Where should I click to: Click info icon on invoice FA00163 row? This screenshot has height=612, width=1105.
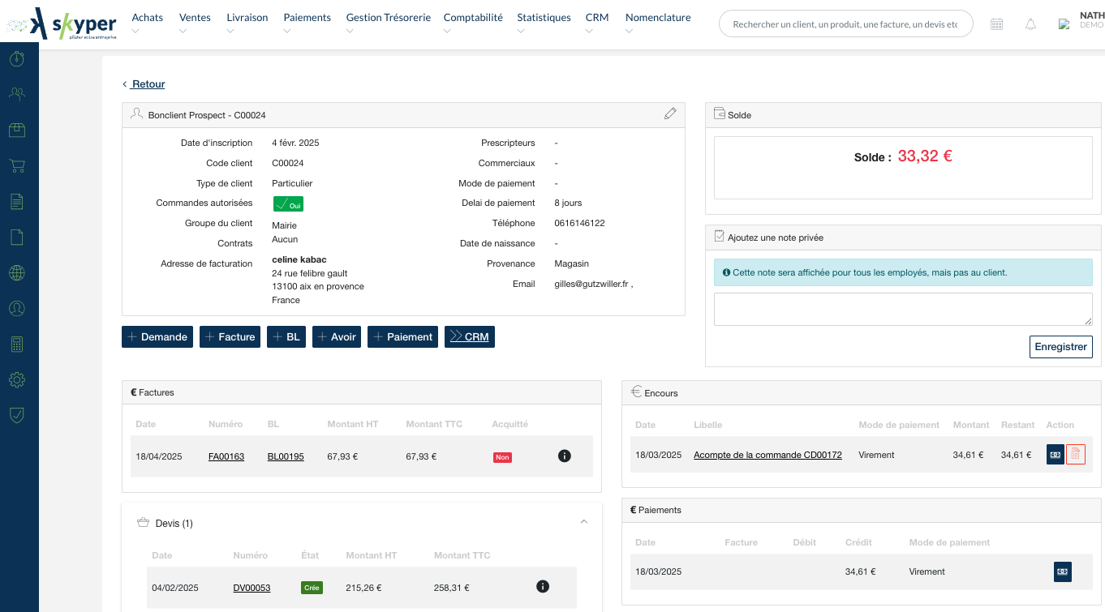coord(565,456)
